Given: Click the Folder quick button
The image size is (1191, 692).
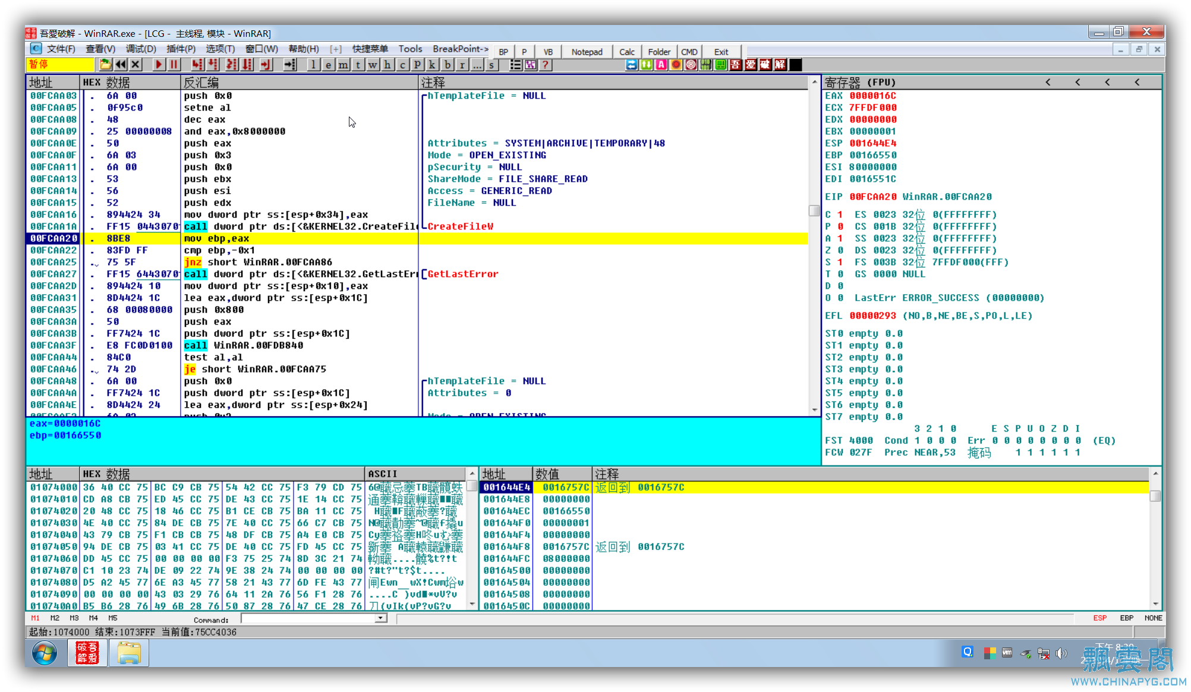Looking at the screenshot, I should point(658,52).
